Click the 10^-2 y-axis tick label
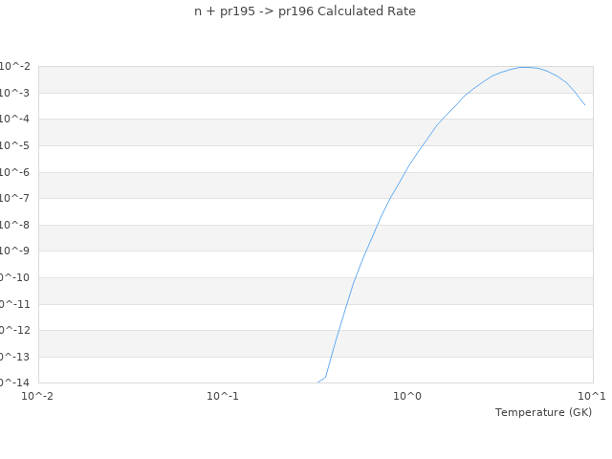Image resolution: width=612 pixels, height=459 pixels. click(15, 66)
